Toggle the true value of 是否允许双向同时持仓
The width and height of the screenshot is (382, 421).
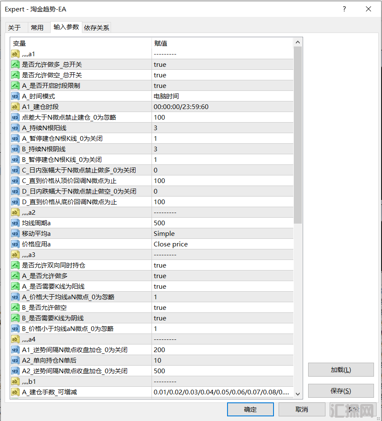pos(160,265)
